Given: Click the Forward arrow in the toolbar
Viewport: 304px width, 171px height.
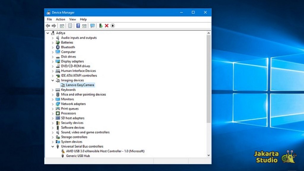Looking at the screenshot, I should [x=54, y=26].
